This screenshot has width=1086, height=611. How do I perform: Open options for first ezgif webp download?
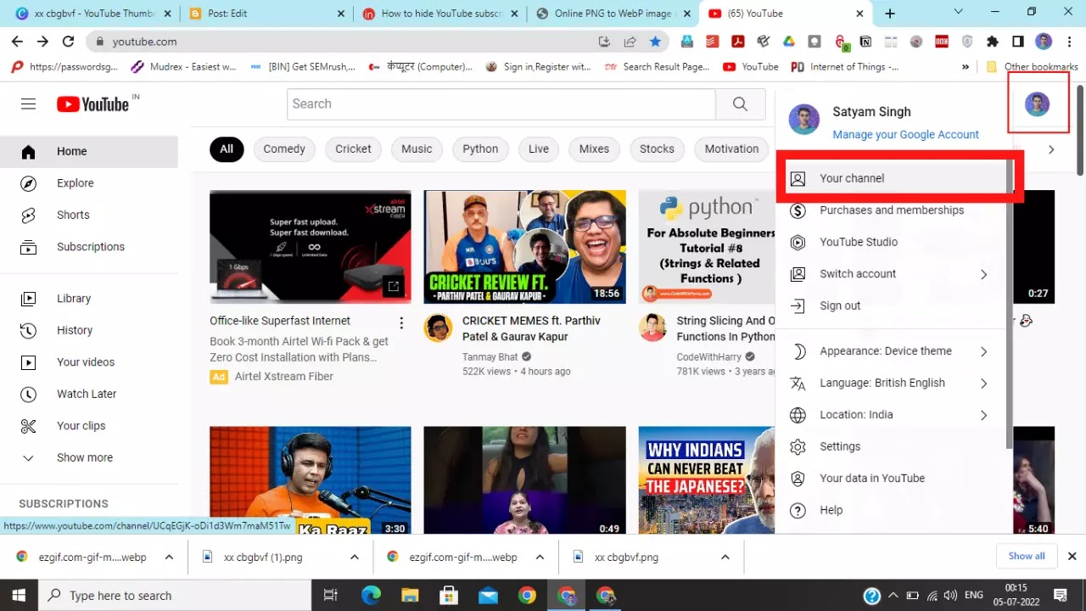[169, 558]
